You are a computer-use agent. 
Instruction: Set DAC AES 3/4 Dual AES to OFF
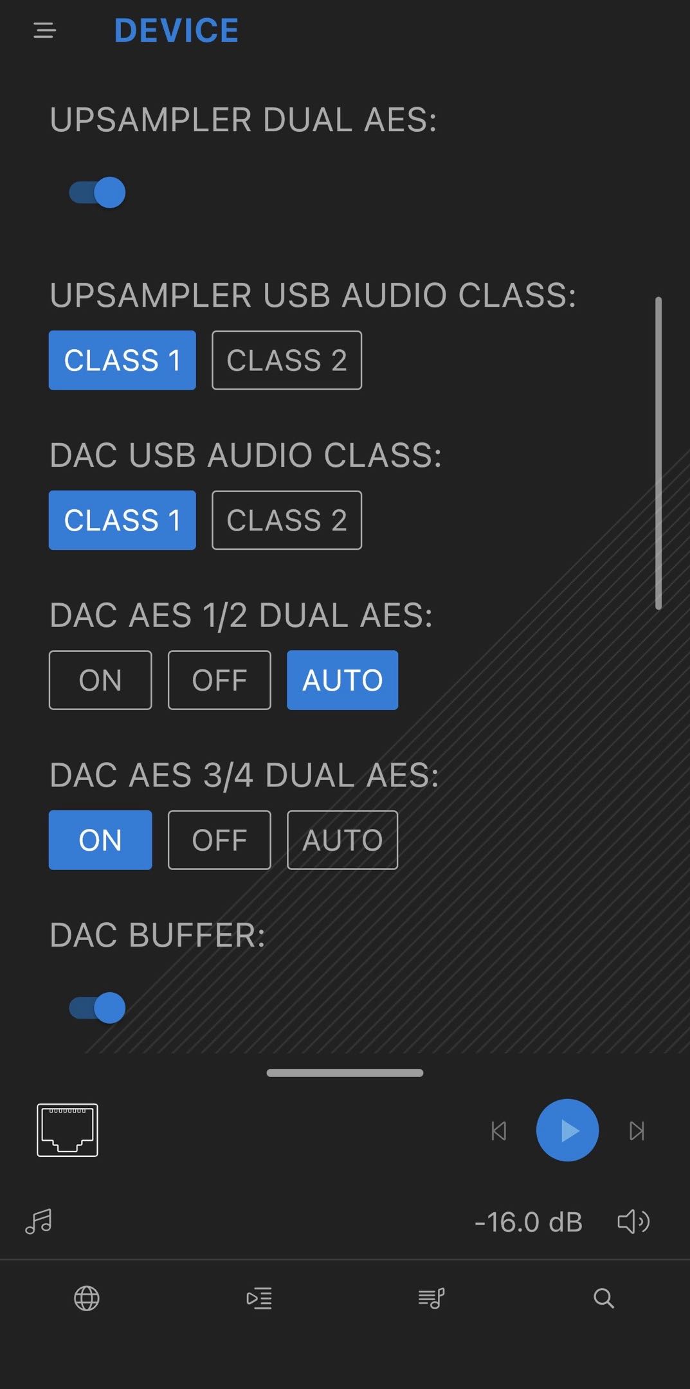(219, 840)
